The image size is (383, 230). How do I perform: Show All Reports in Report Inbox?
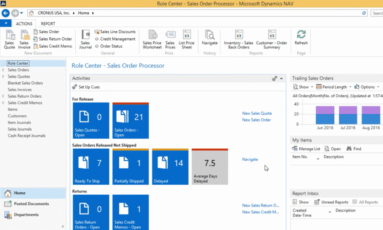click(x=365, y=202)
